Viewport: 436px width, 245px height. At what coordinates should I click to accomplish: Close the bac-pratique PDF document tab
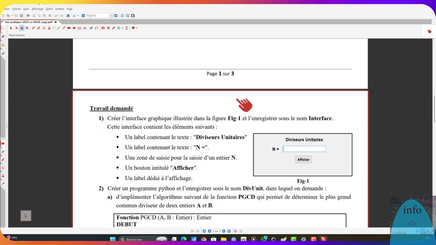[56, 22]
